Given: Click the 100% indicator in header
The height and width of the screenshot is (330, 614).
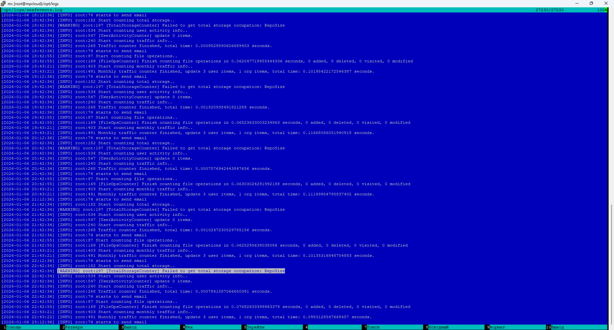Looking at the screenshot, I should [x=602, y=10].
